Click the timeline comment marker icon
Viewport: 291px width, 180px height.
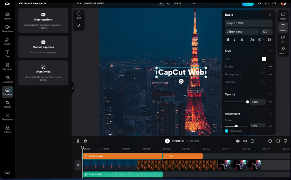(x=286, y=141)
